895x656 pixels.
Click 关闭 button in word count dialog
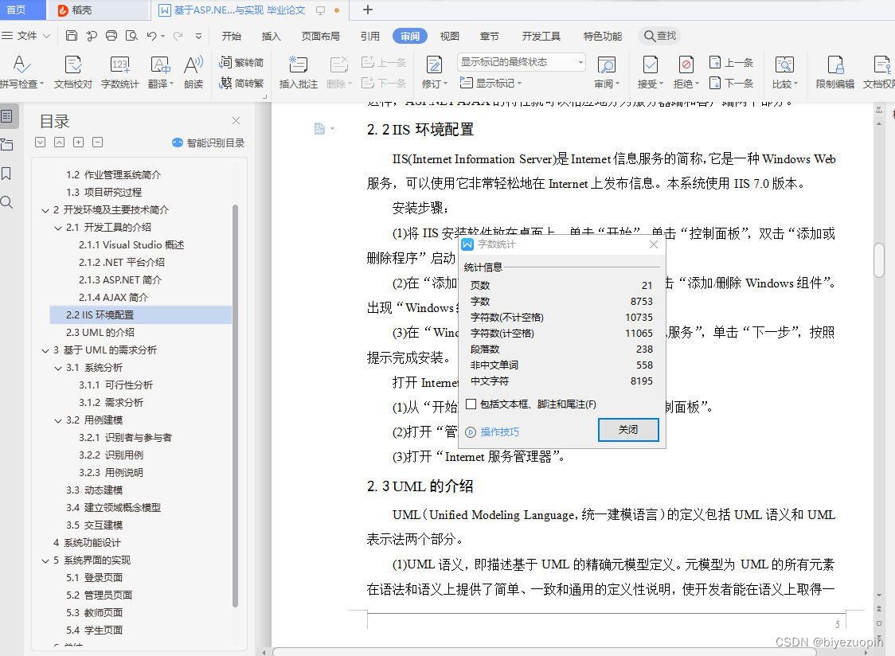(628, 430)
